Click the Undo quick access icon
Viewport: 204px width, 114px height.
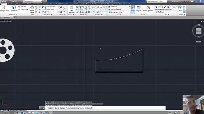pyautogui.click(x=16, y=1)
